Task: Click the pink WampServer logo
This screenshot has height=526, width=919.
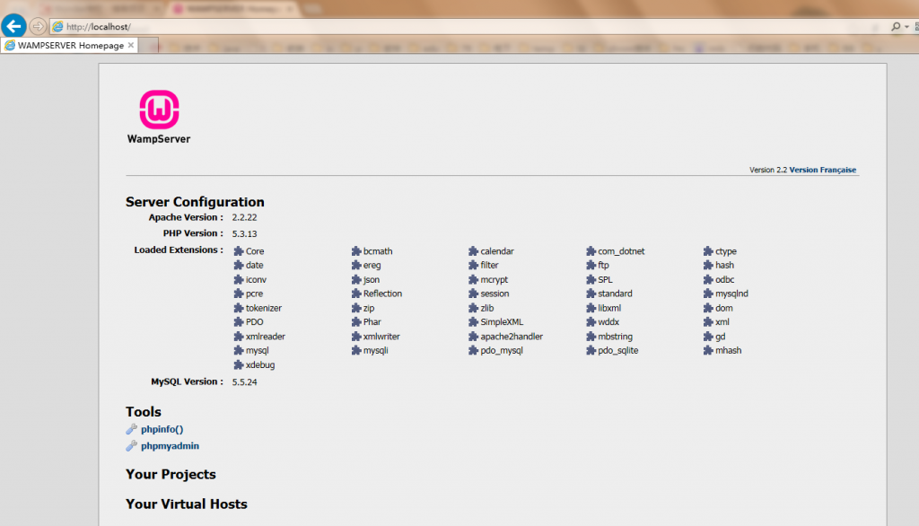Action: [x=159, y=110]
